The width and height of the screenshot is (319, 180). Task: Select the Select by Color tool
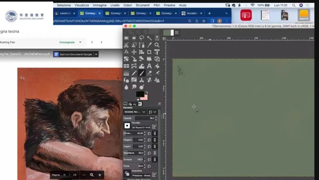(157, 38)
